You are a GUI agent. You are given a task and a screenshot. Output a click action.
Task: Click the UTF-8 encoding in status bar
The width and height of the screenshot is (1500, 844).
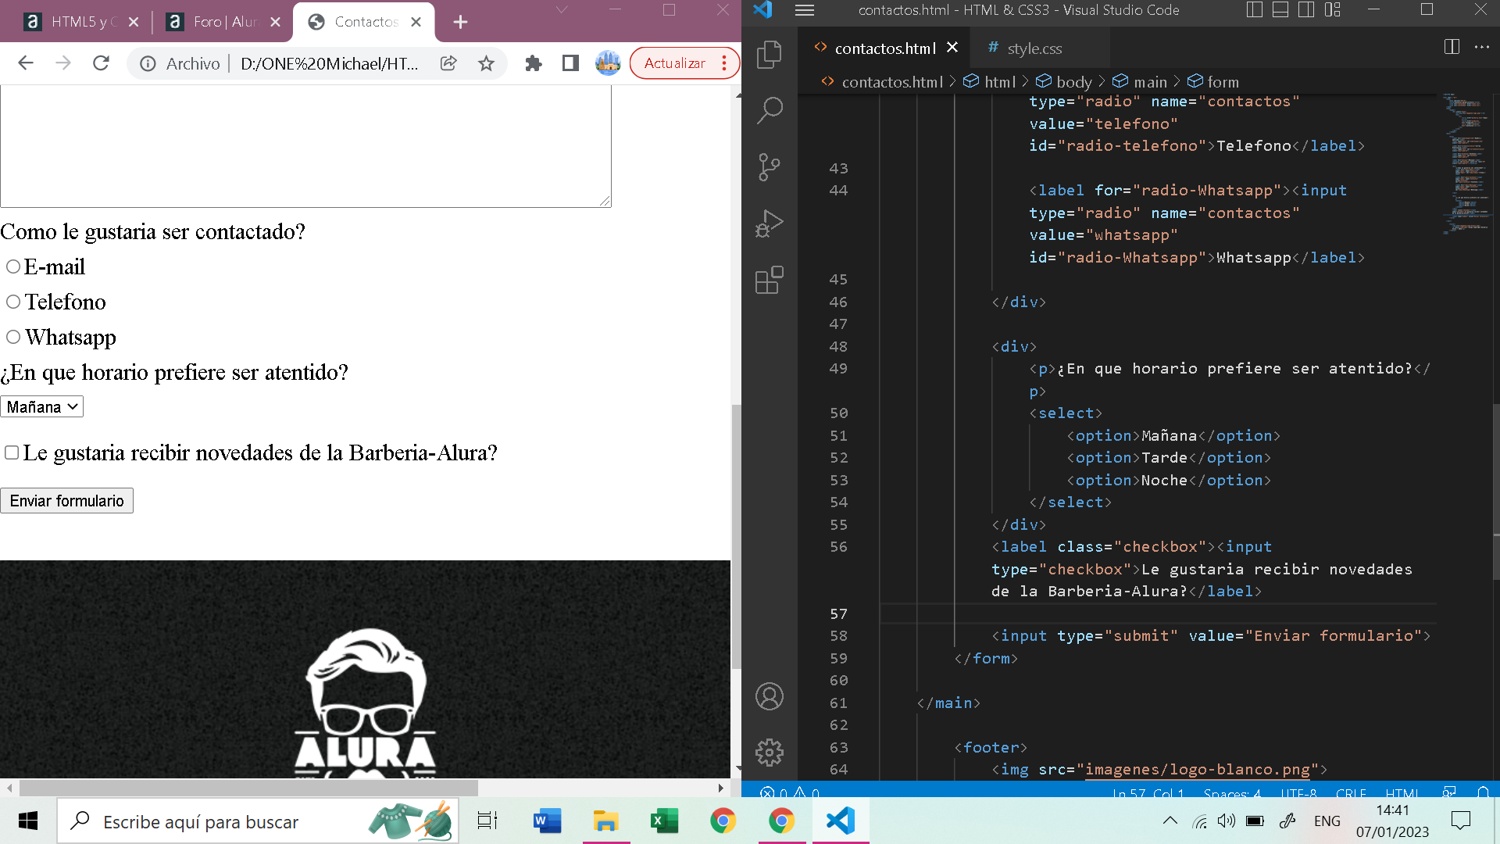[1298, 792]
